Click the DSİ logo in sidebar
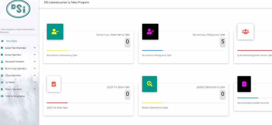Screen dimensions: 272x125 (x=18, y=9)
